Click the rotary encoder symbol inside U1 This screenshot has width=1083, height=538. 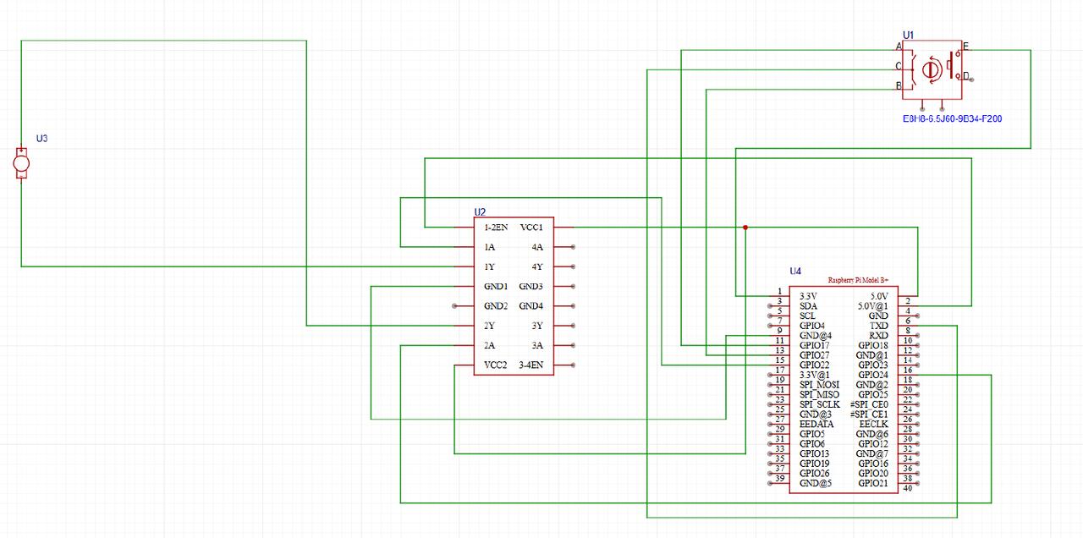pyautogui.click(x=931, y=69)
